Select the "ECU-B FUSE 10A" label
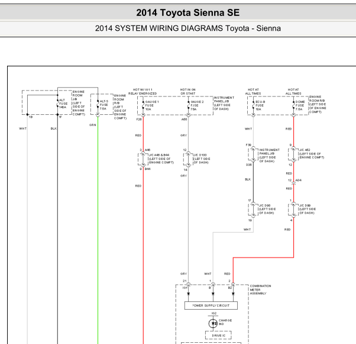 click(260, 105)
